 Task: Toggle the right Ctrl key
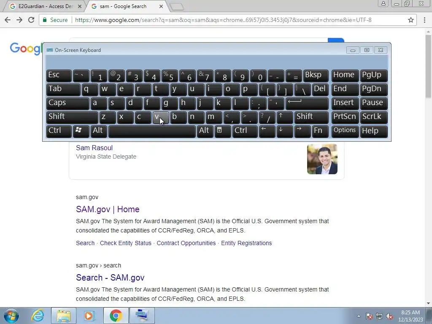coord(245,131)
